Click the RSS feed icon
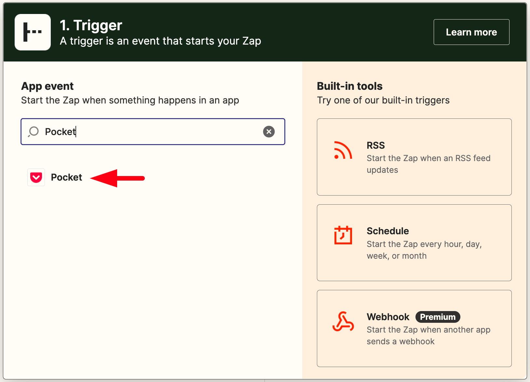The height and width of the screenshot is (382, 530). pos(343,150)
